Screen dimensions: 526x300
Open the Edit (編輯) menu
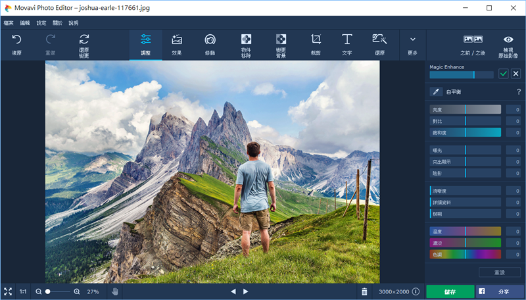tap(25, 23)
